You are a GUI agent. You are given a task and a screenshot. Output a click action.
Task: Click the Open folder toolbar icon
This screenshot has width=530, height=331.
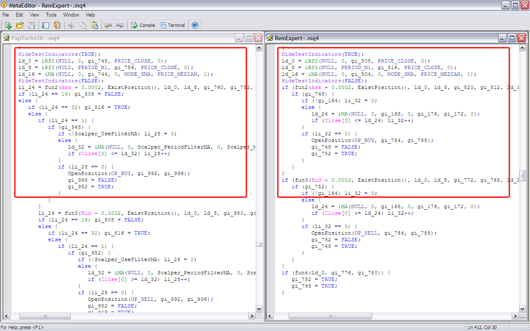19,25
